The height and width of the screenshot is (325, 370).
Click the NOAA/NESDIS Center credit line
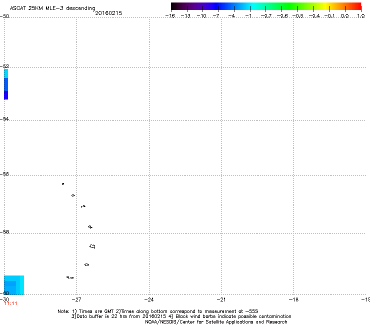pos(216,322)
